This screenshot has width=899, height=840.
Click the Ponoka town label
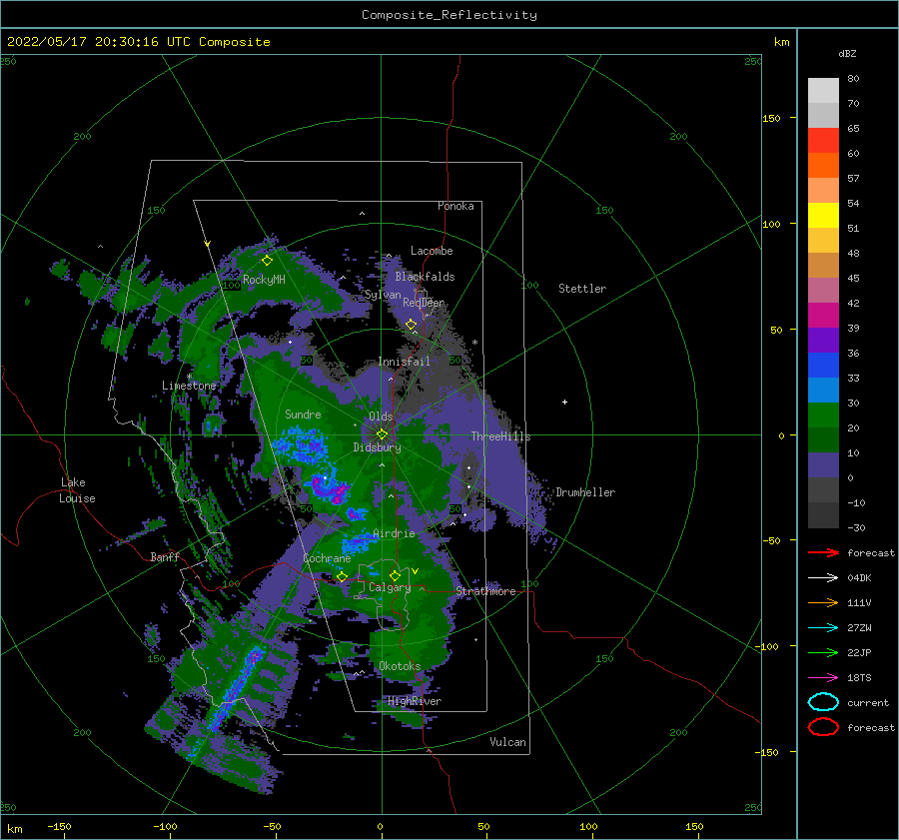pyautogui.click(x=455, y=206)
